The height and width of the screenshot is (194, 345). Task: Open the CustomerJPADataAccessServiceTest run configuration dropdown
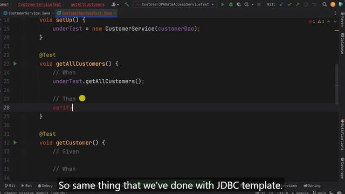click(x=175, y=4)
